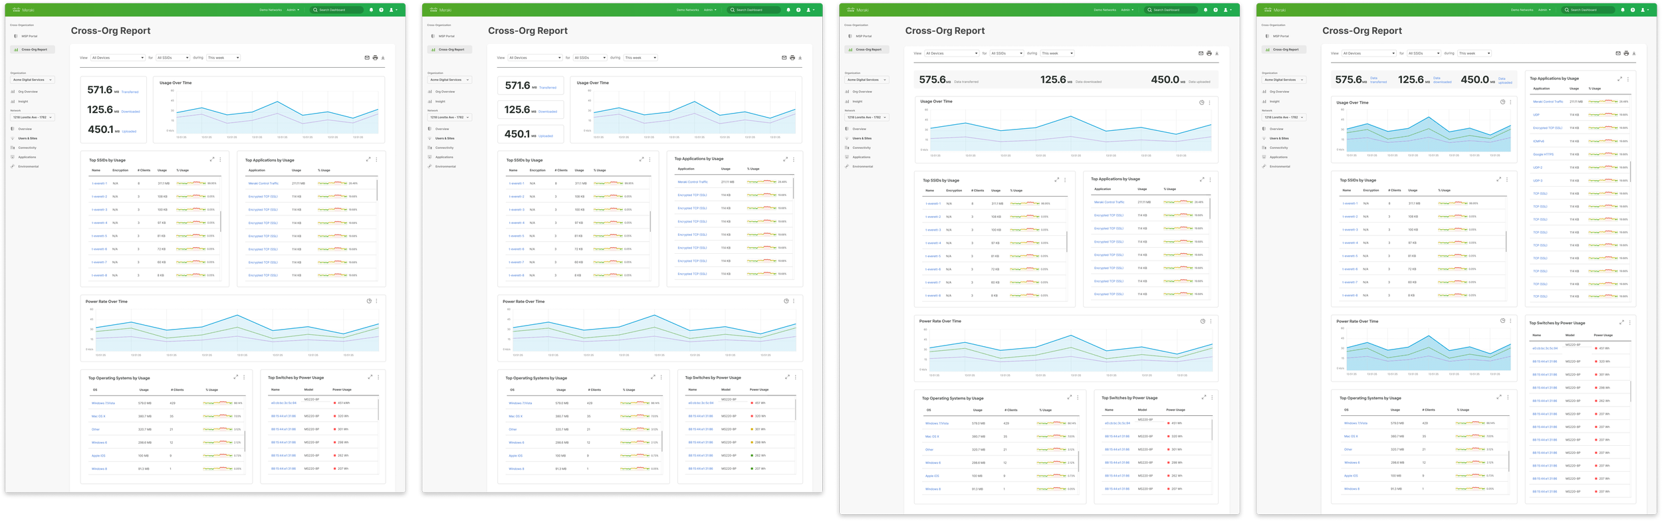Click the help icon in the second mockup header
The width and height of the screenshot is (1662, 521).
(x=798, y=10)
